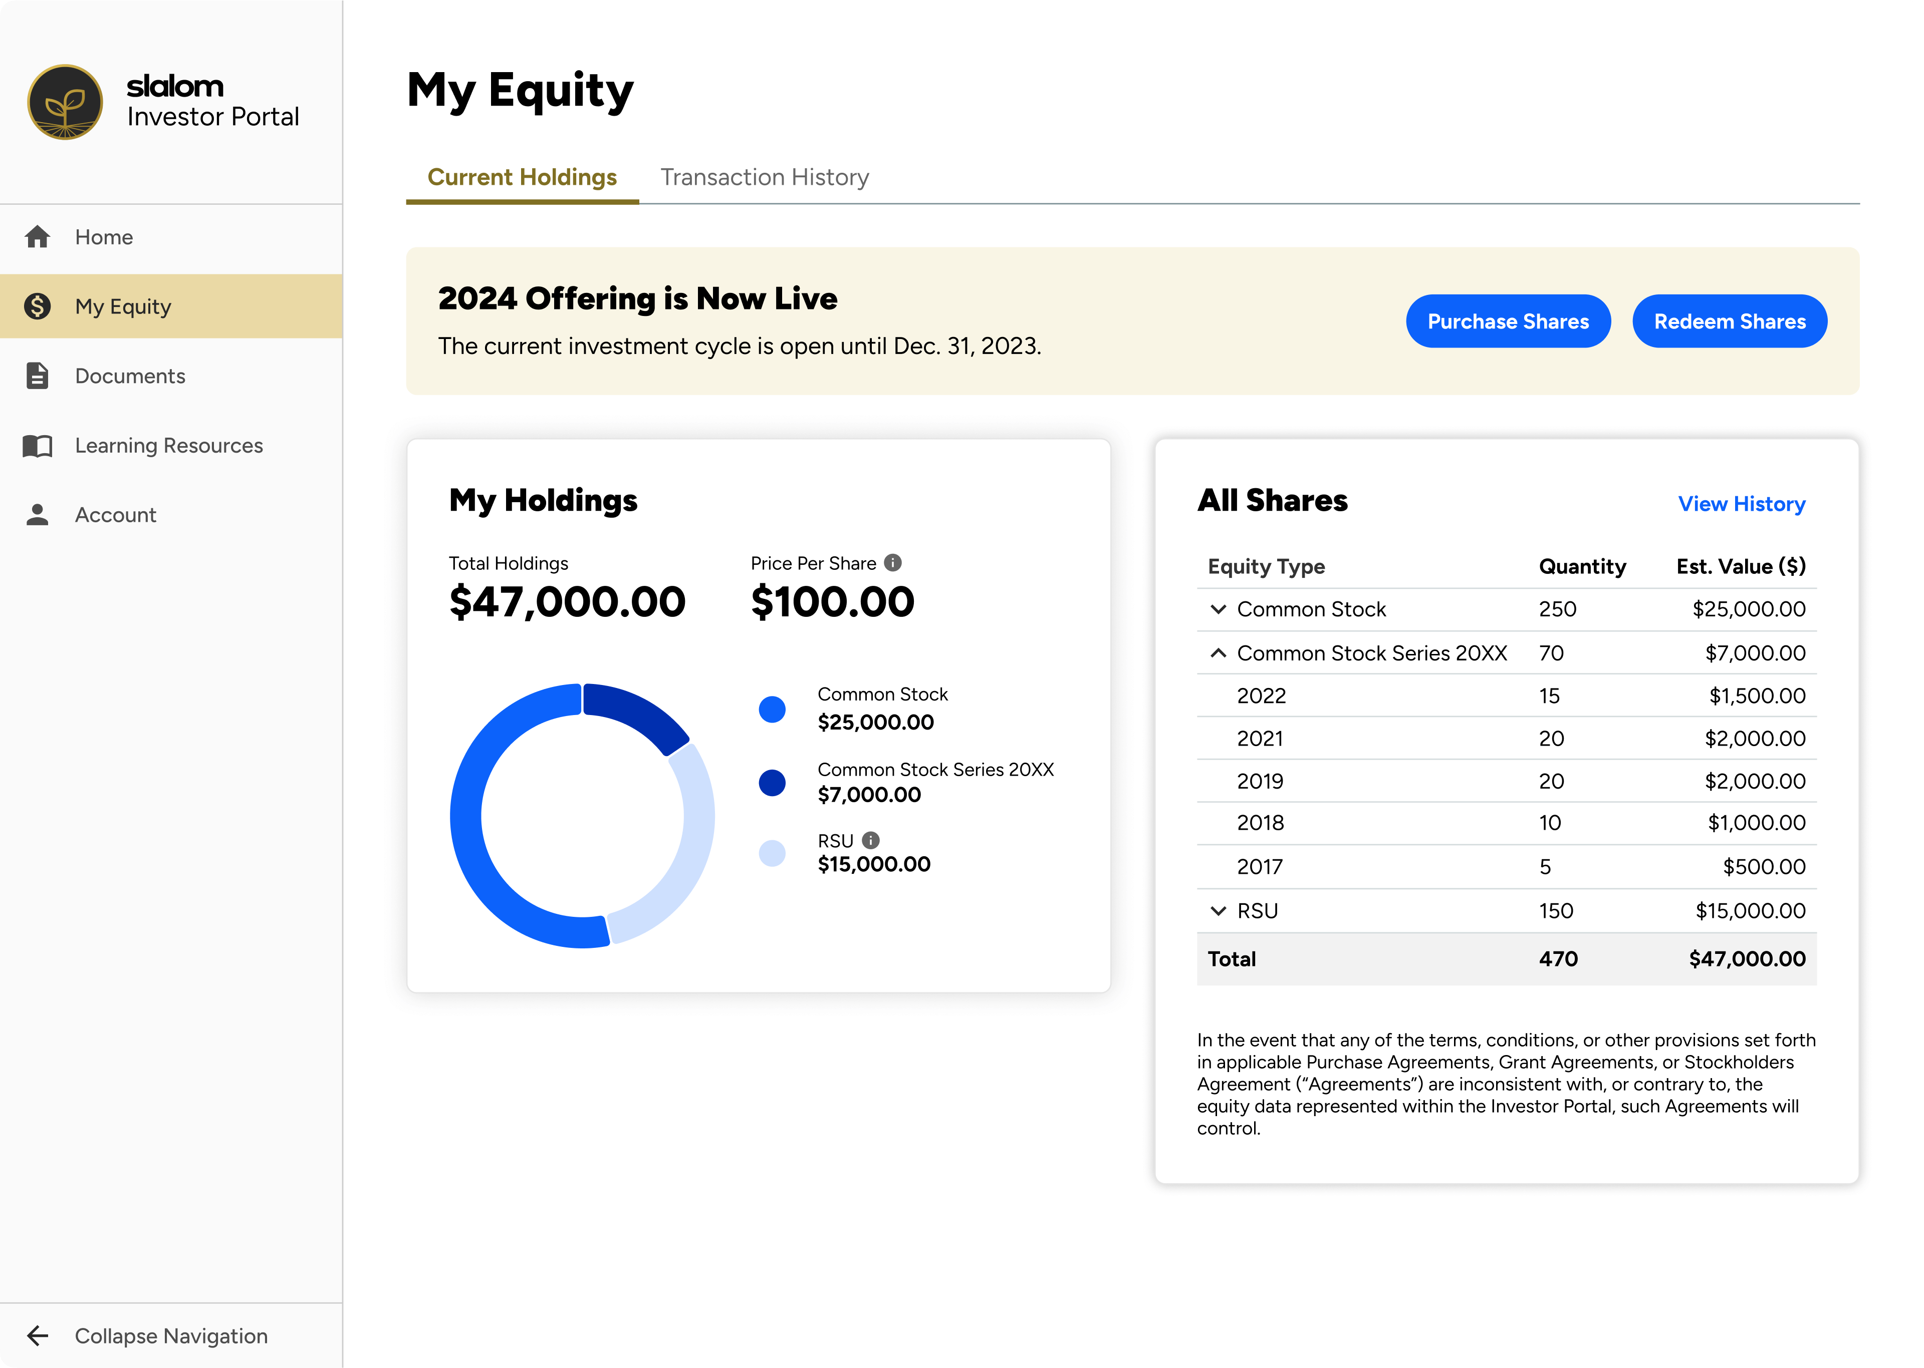Click the Home house icon
Viewport: 1924px width, 1368px height.
pos(38,237)
